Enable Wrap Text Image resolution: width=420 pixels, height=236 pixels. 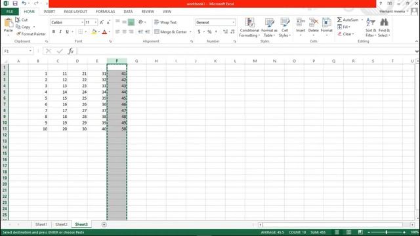pos(165,22)
